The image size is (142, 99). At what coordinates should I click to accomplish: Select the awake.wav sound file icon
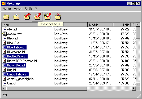tap(5, 34)
